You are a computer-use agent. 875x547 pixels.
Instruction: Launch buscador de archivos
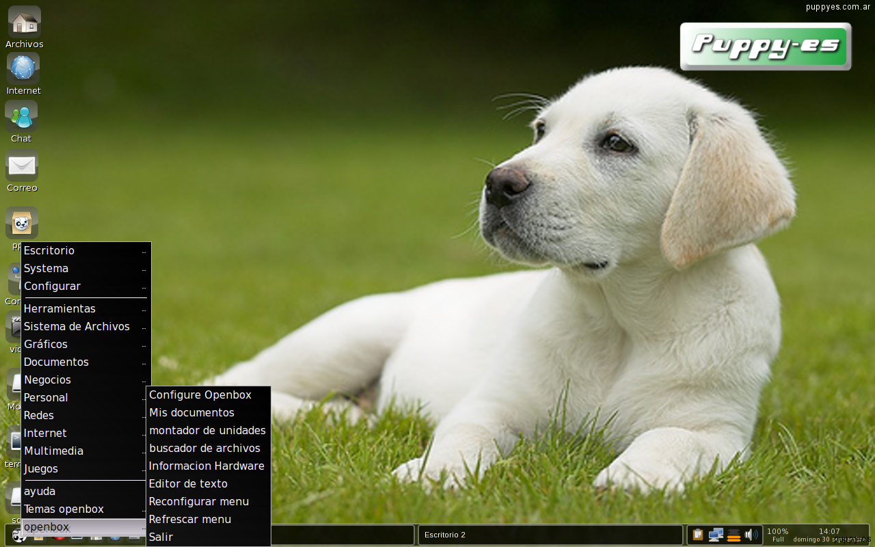point(208,449)
